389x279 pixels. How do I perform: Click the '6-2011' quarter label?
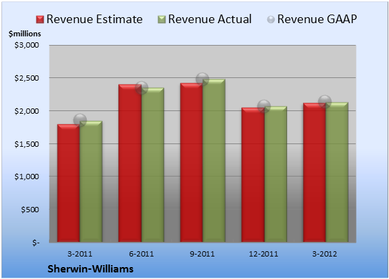coord(142,254)
